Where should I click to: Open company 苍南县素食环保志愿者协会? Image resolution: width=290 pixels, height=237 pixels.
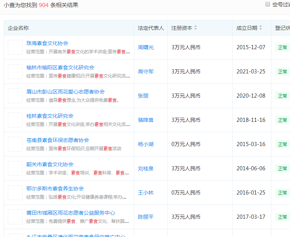tap(58, 140)
